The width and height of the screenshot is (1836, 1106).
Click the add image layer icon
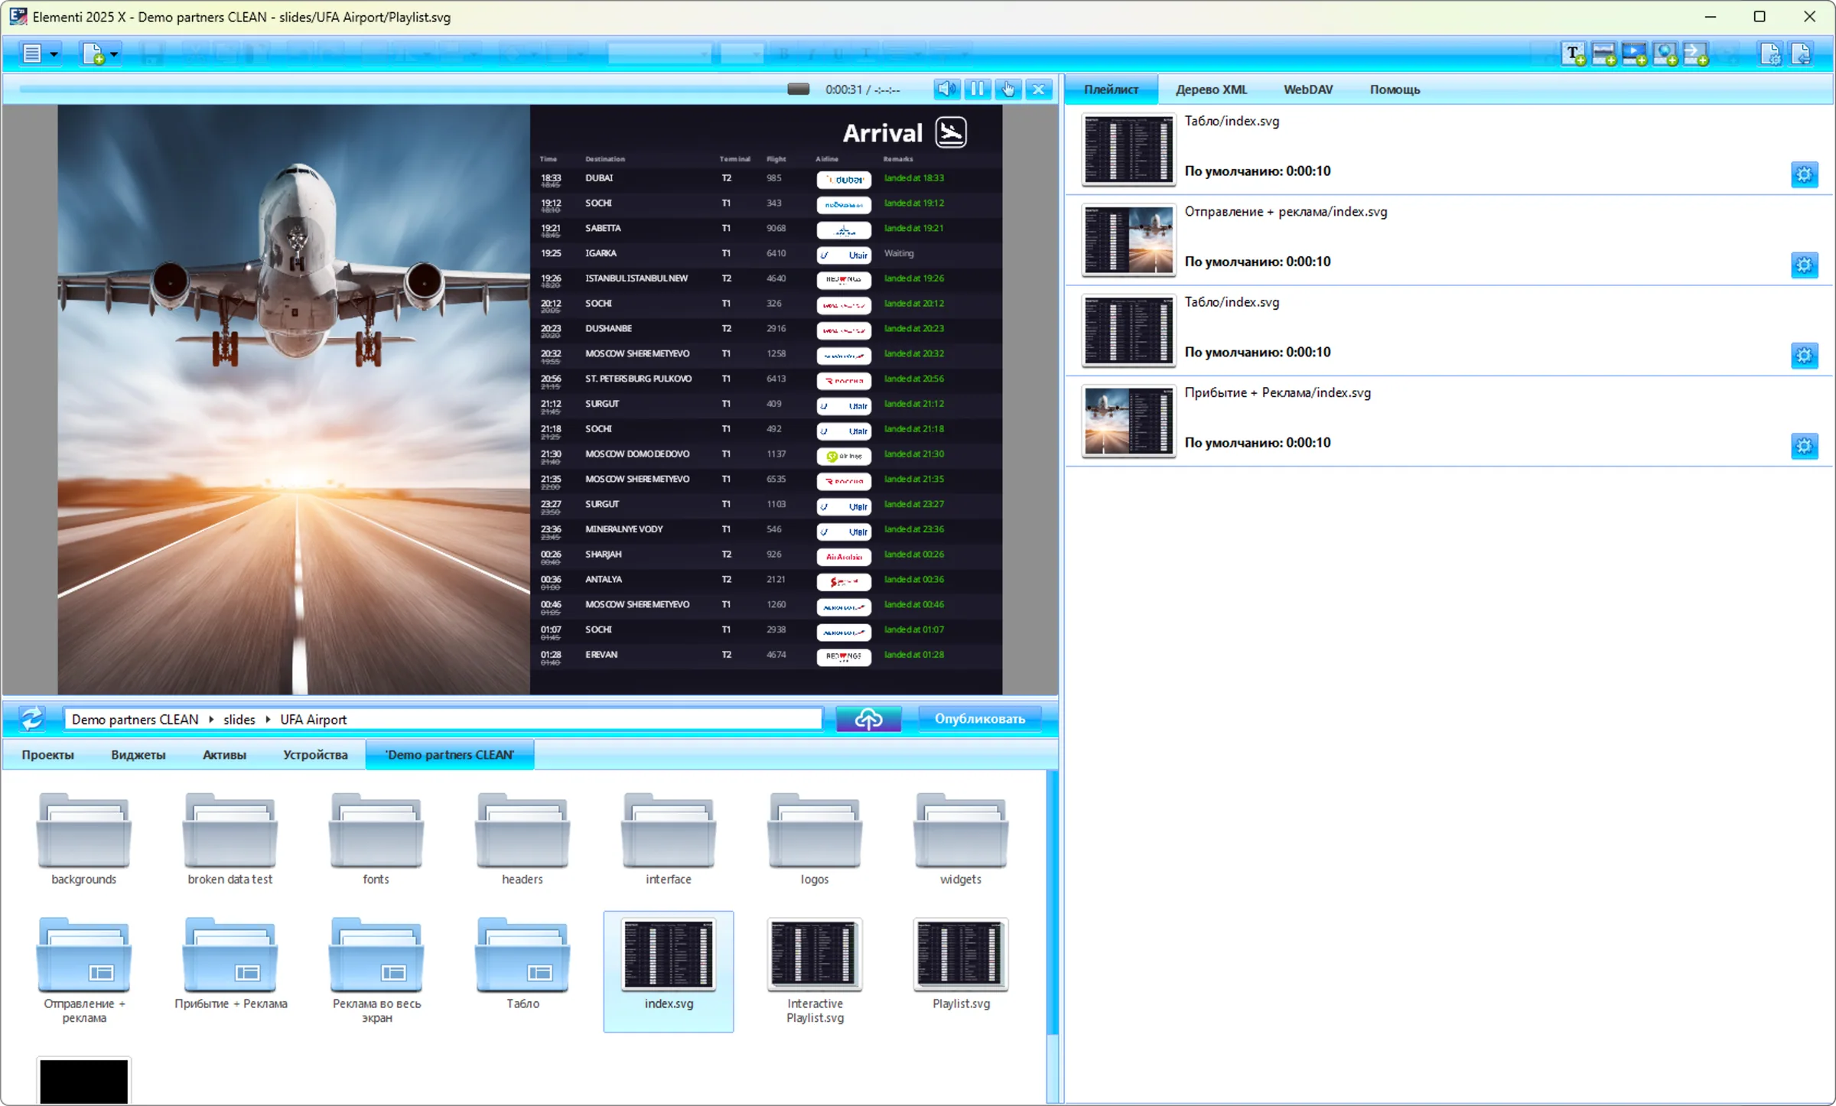[1603, 54]
